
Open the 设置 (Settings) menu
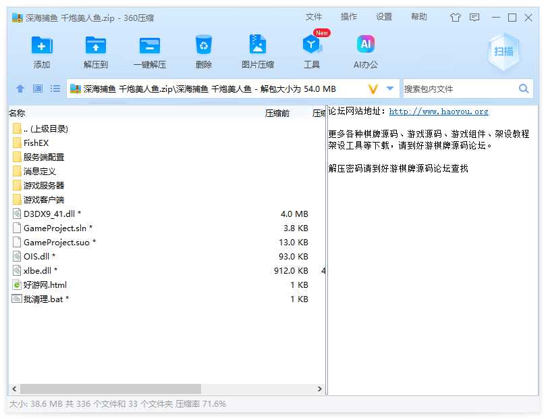(x=384, y=17)
